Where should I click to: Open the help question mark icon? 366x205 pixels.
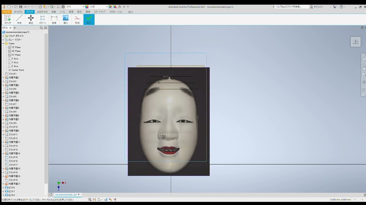341,7
